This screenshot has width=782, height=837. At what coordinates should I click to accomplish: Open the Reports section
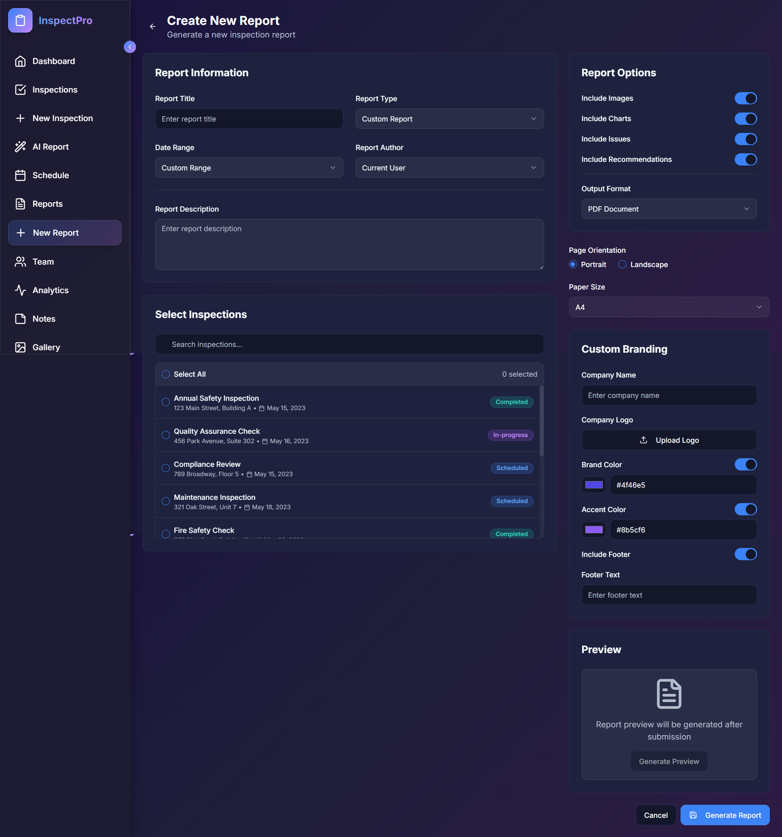tap(65, 204)
